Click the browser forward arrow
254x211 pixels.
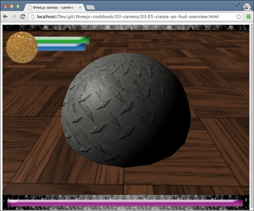pos(14,17)
